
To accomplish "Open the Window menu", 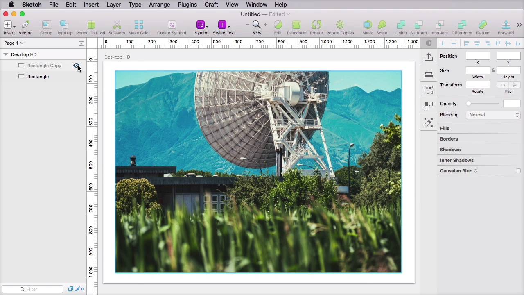I will coord(256,5).
